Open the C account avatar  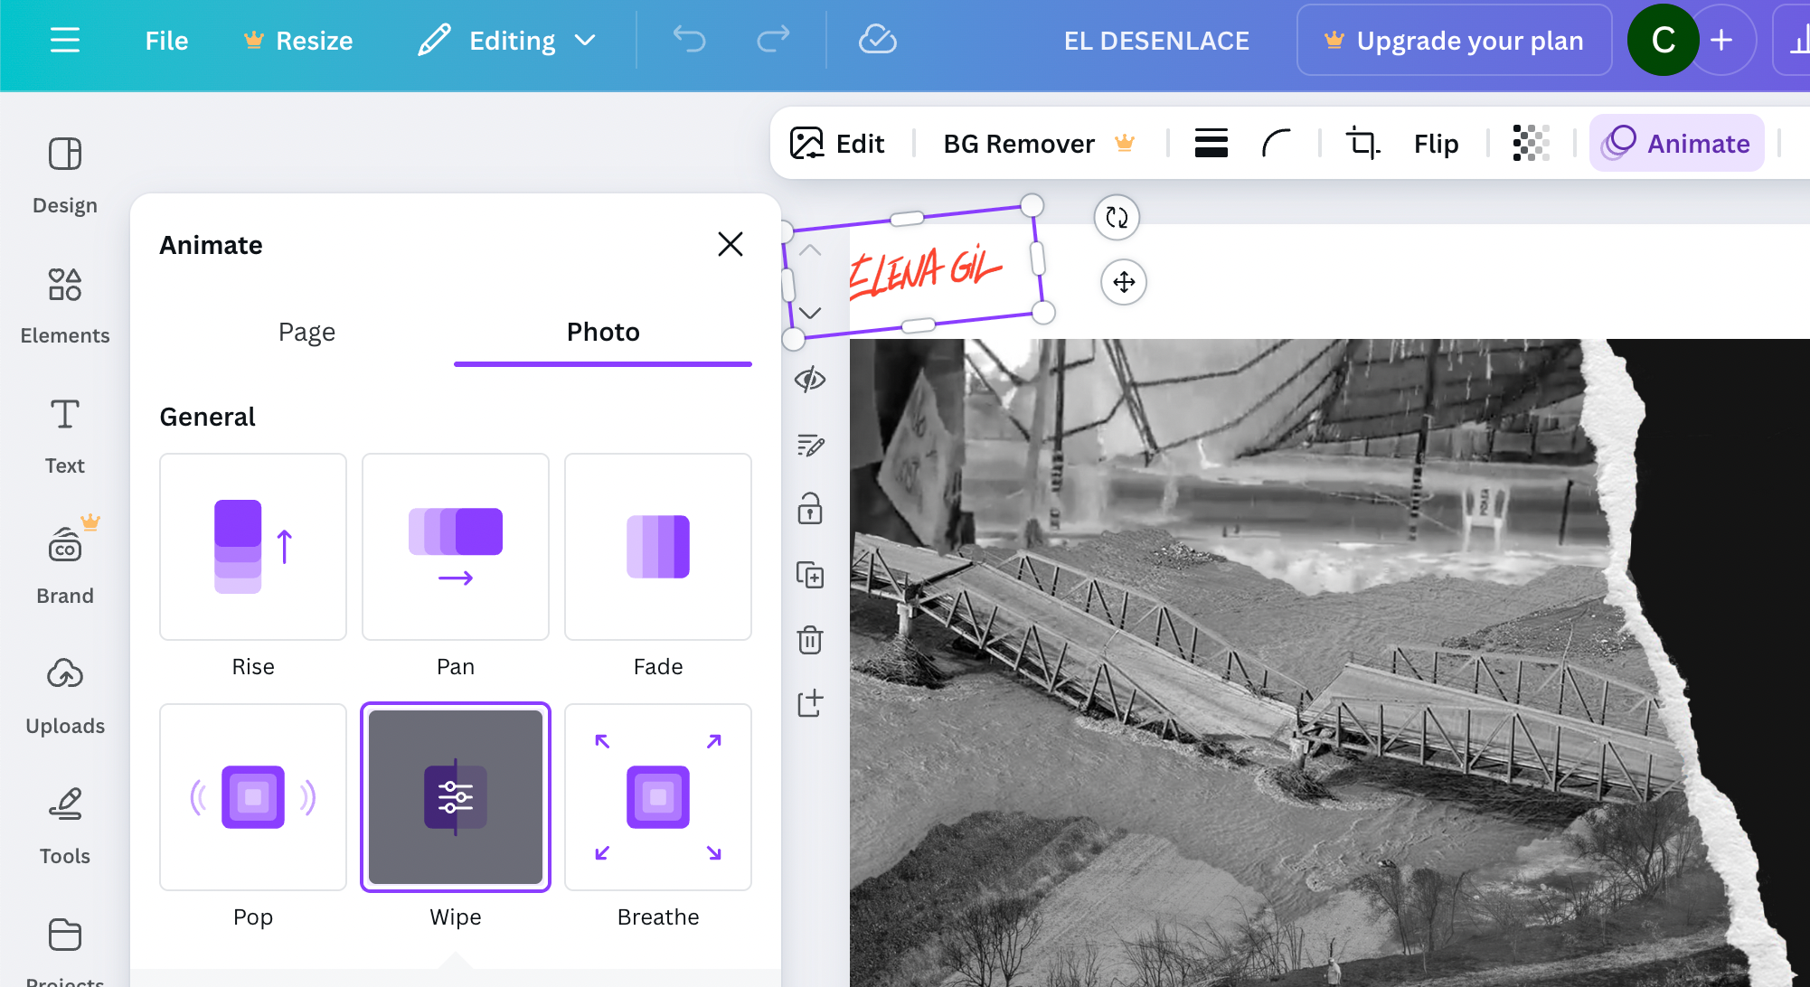point(1663,41)
